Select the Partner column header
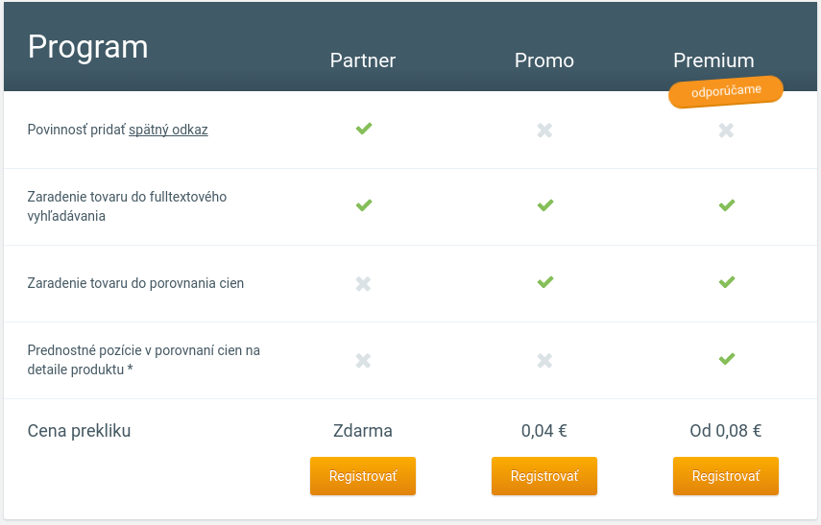The width and height of the screenshot is (821, 525). tap(363, 60)
